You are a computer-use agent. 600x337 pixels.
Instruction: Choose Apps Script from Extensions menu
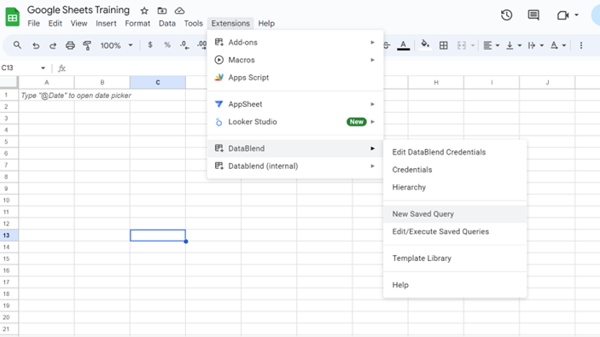coord(295,78)
